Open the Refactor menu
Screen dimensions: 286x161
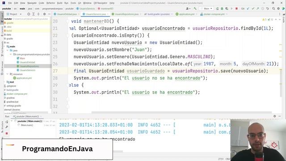(x=50, y=3)
